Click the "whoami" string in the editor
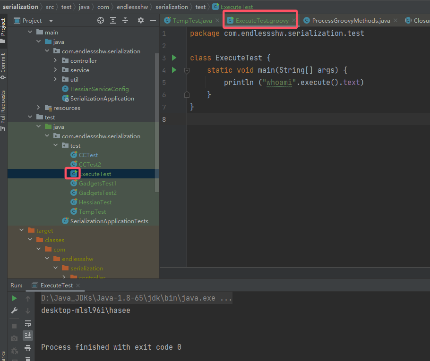 click(279, 83)
